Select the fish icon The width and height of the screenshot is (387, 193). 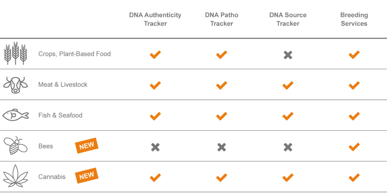click(x=15, y=115)
